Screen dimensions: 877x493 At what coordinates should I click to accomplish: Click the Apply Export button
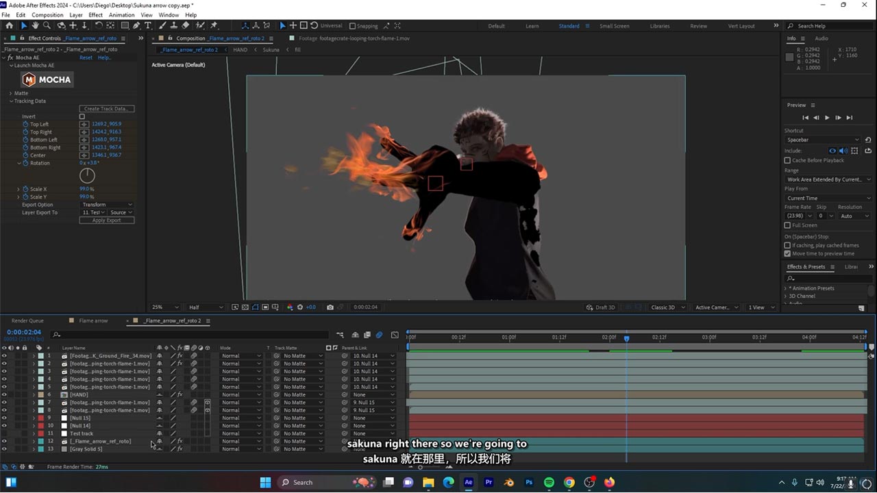click(x=107, y=220)
